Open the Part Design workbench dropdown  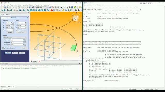tap(42, 7)
